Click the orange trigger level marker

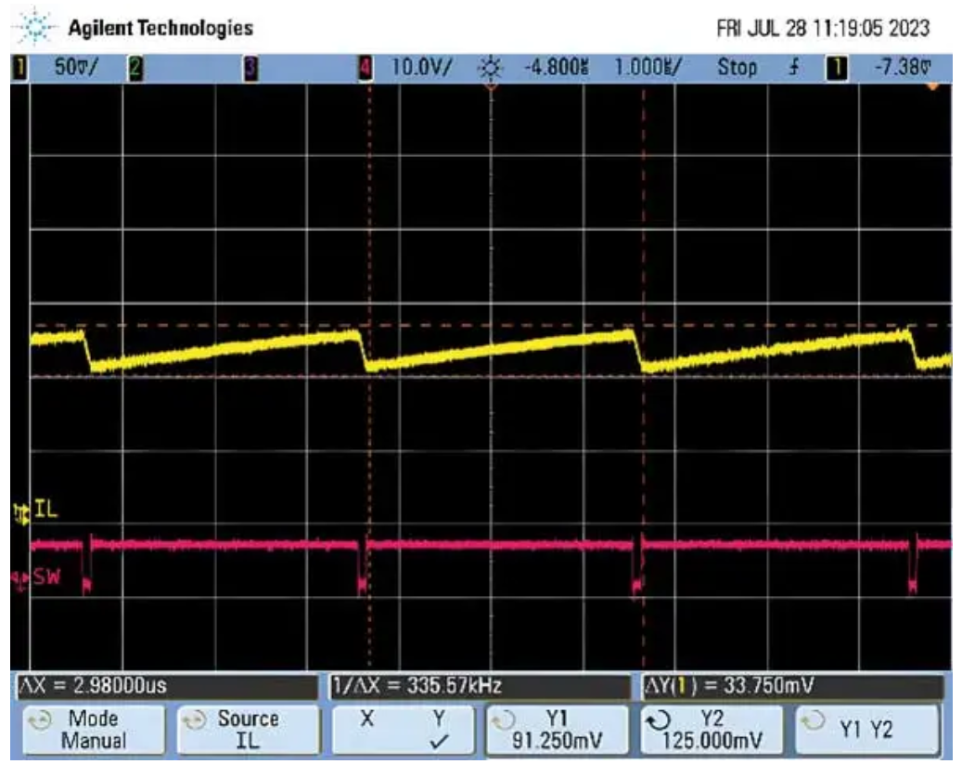[932, 87]
